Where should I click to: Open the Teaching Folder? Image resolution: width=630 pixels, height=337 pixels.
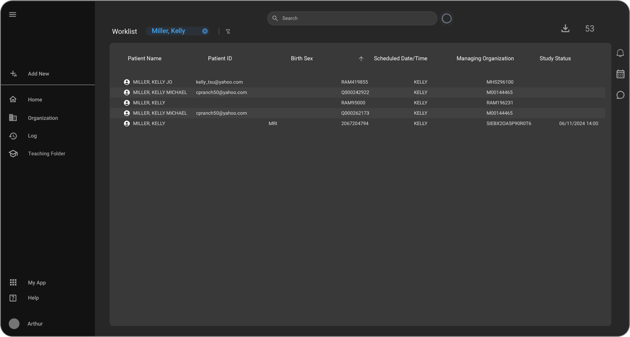click(46, 153)
